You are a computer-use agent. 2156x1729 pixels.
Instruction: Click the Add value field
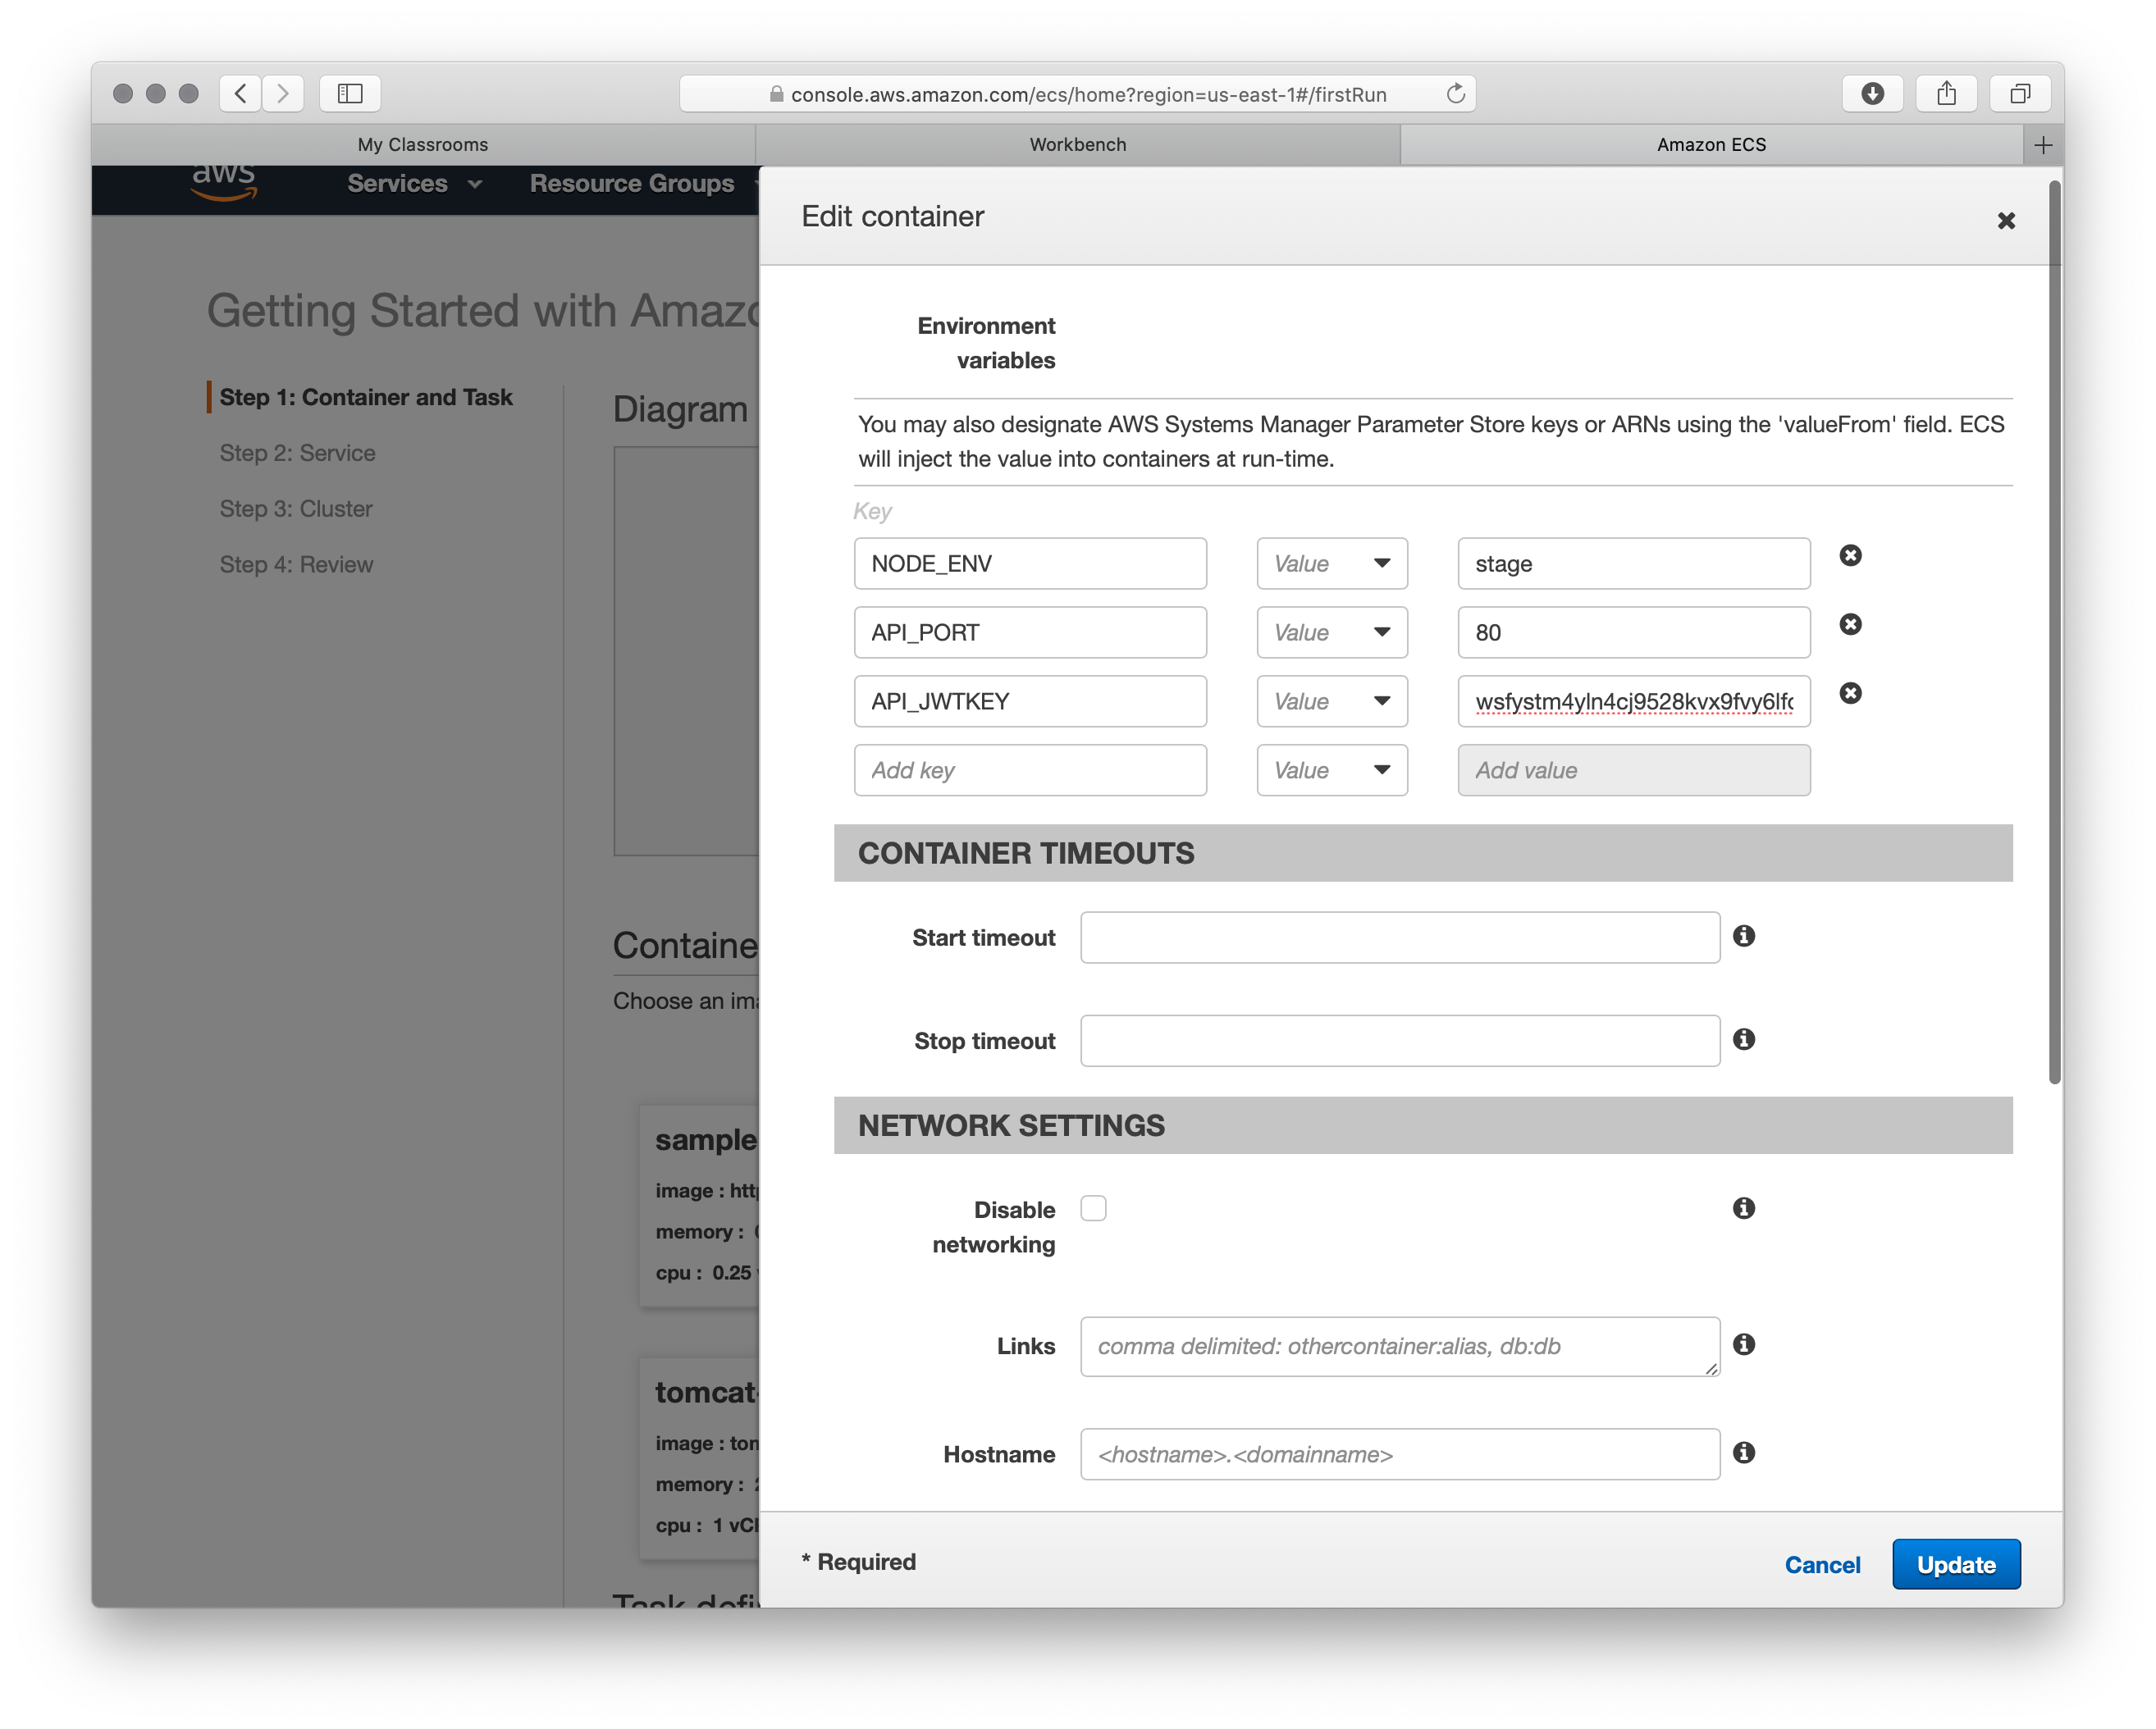pos(1634,771)
